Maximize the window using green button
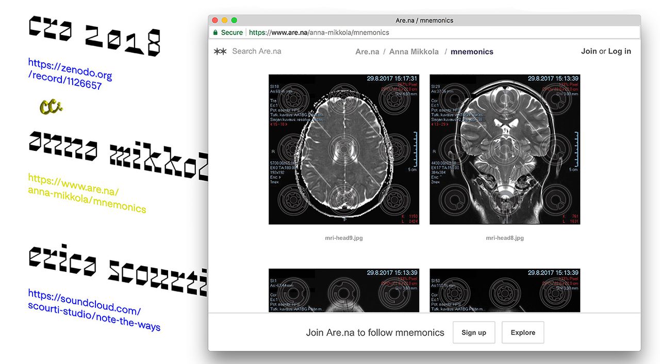The image size is (660, 364). 234,21
